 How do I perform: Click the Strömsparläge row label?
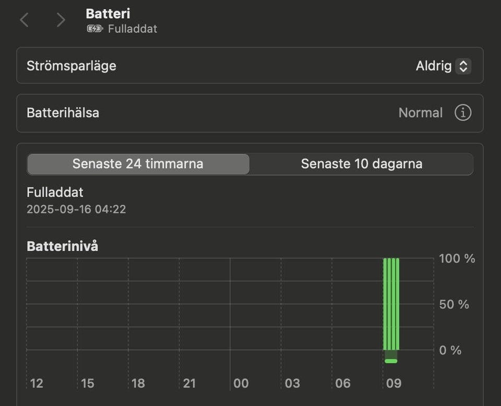point(71,66)
